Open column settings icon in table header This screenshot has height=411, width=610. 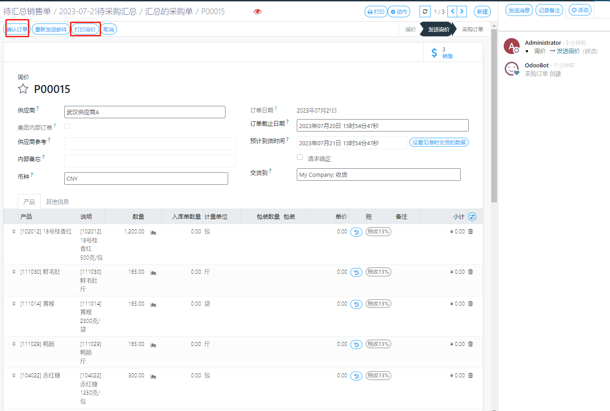(x=472, y=217)
